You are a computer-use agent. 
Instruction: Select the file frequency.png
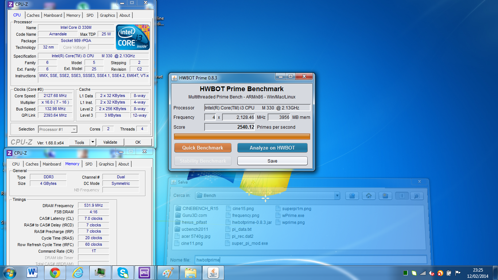(x=242, y=215)
